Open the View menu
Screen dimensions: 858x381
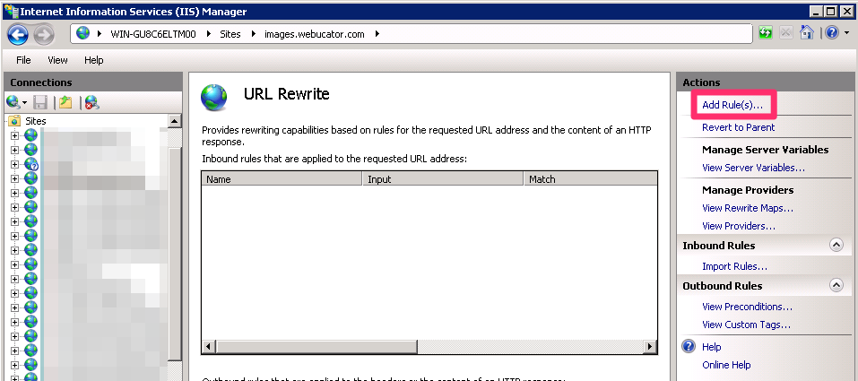(x=57, y=60)
